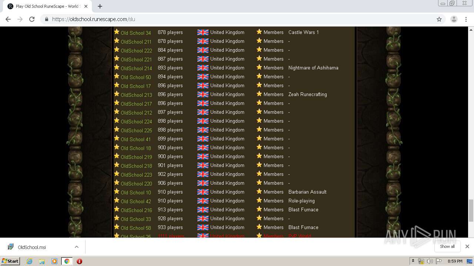Open volume control in tray

430,261
